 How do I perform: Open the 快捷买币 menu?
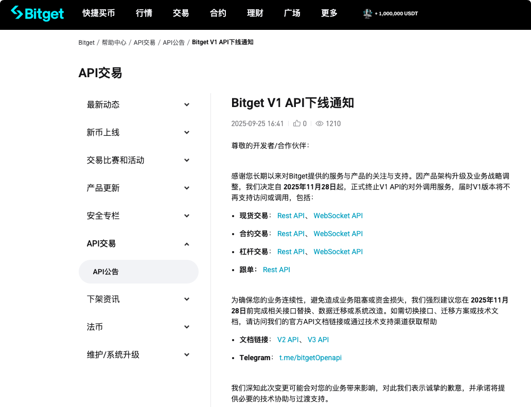[99, 13]
